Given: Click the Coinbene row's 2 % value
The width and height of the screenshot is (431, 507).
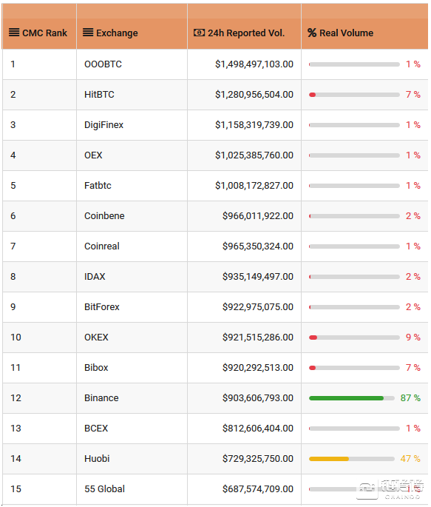Looking at the screenshot, I should point(413,215).
